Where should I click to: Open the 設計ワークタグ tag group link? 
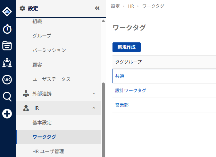[x=130, y=91]
